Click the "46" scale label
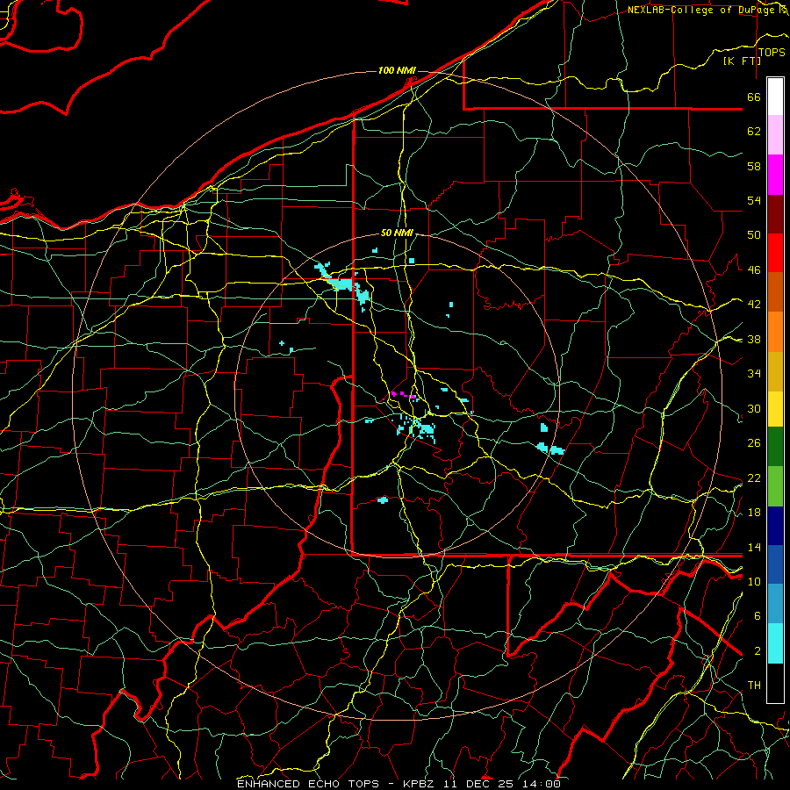The width and height of the screenshot is (790, 790). click(754, 270)
